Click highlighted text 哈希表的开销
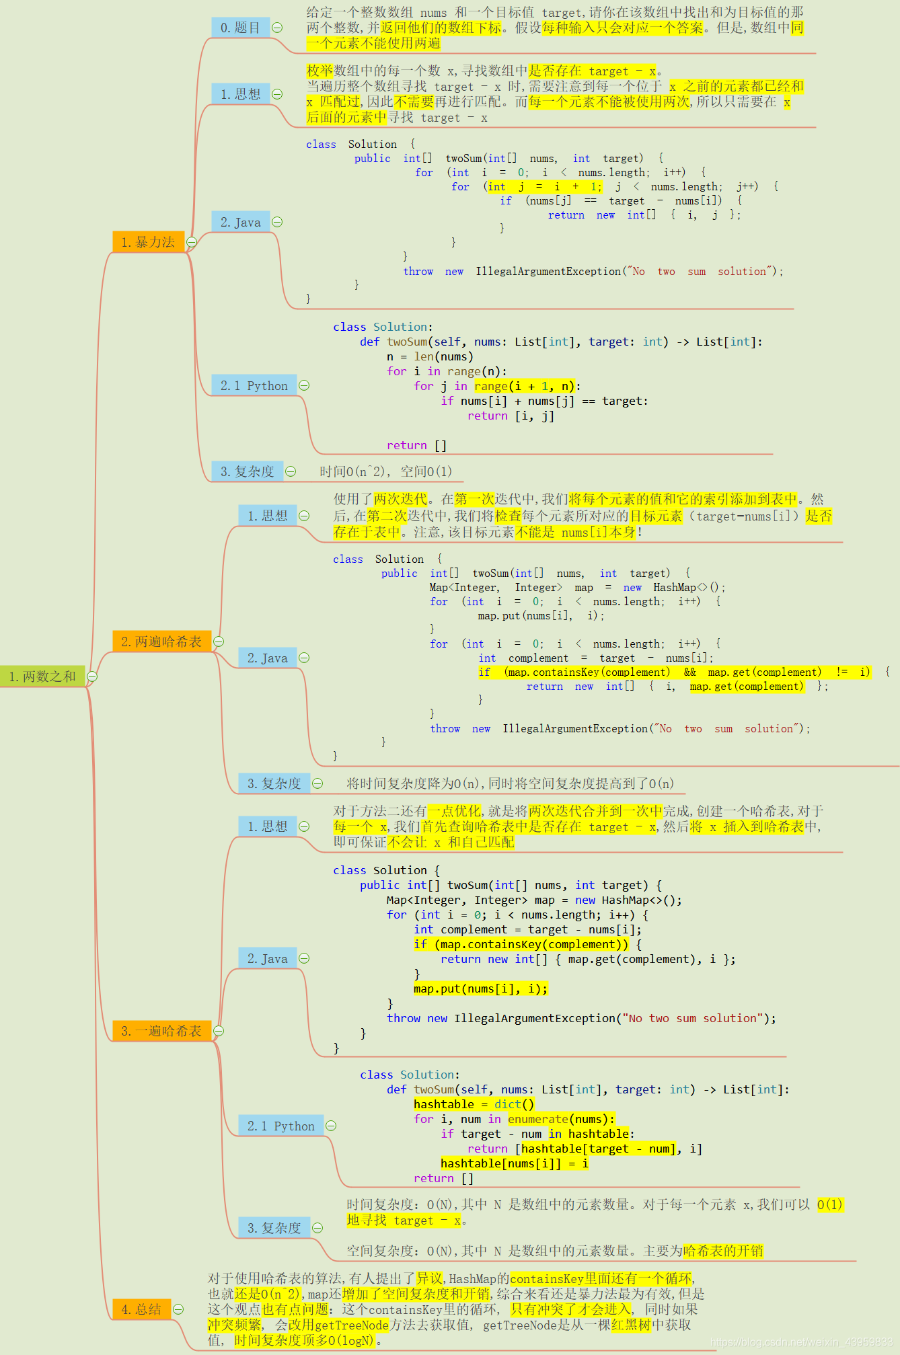The image size is (900, 1355). (x=723, y=1251)
